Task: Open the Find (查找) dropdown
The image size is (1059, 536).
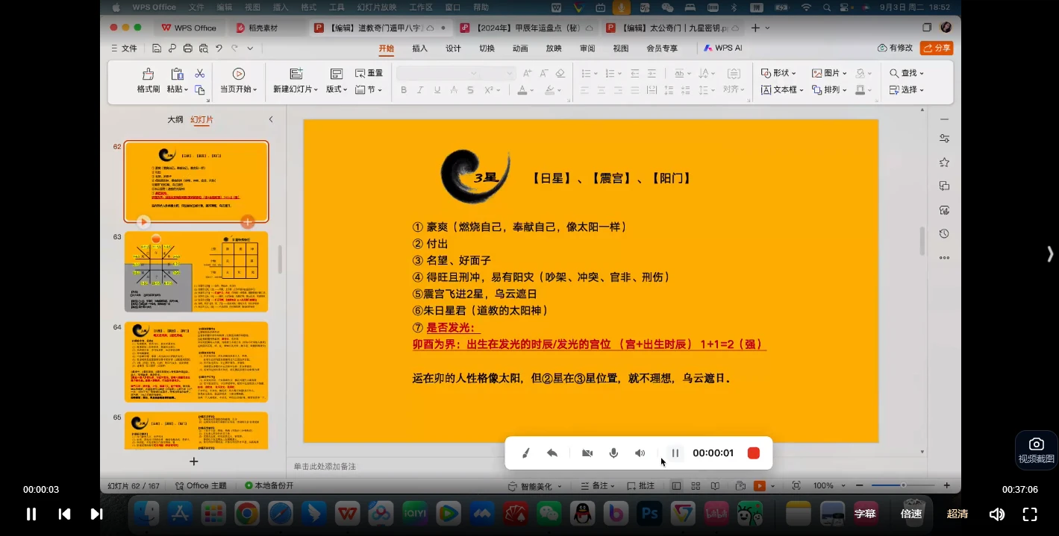Action: click(907, 73)
